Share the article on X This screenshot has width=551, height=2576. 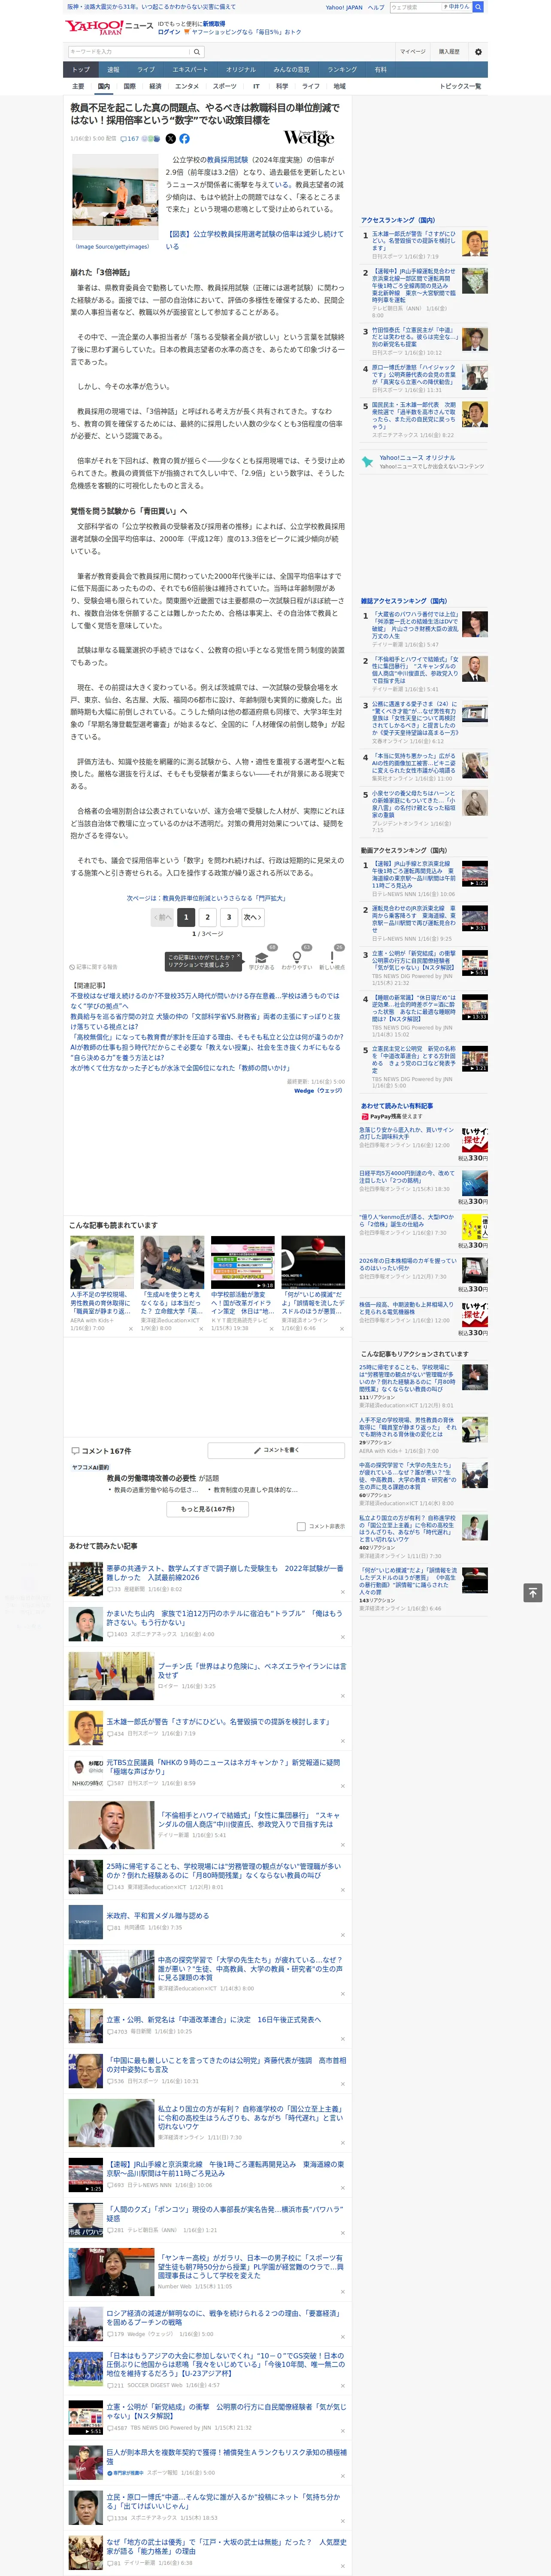(170, 139)
